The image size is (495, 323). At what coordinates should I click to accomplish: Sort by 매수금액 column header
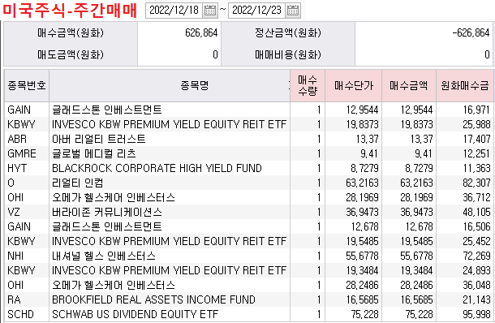tap(409, 85)
